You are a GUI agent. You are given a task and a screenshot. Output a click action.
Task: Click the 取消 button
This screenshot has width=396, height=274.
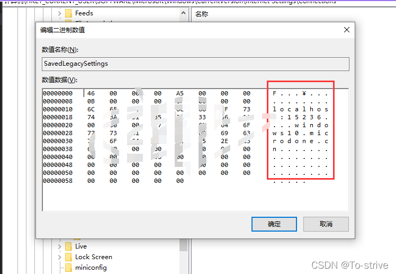[x=326, y=224]
